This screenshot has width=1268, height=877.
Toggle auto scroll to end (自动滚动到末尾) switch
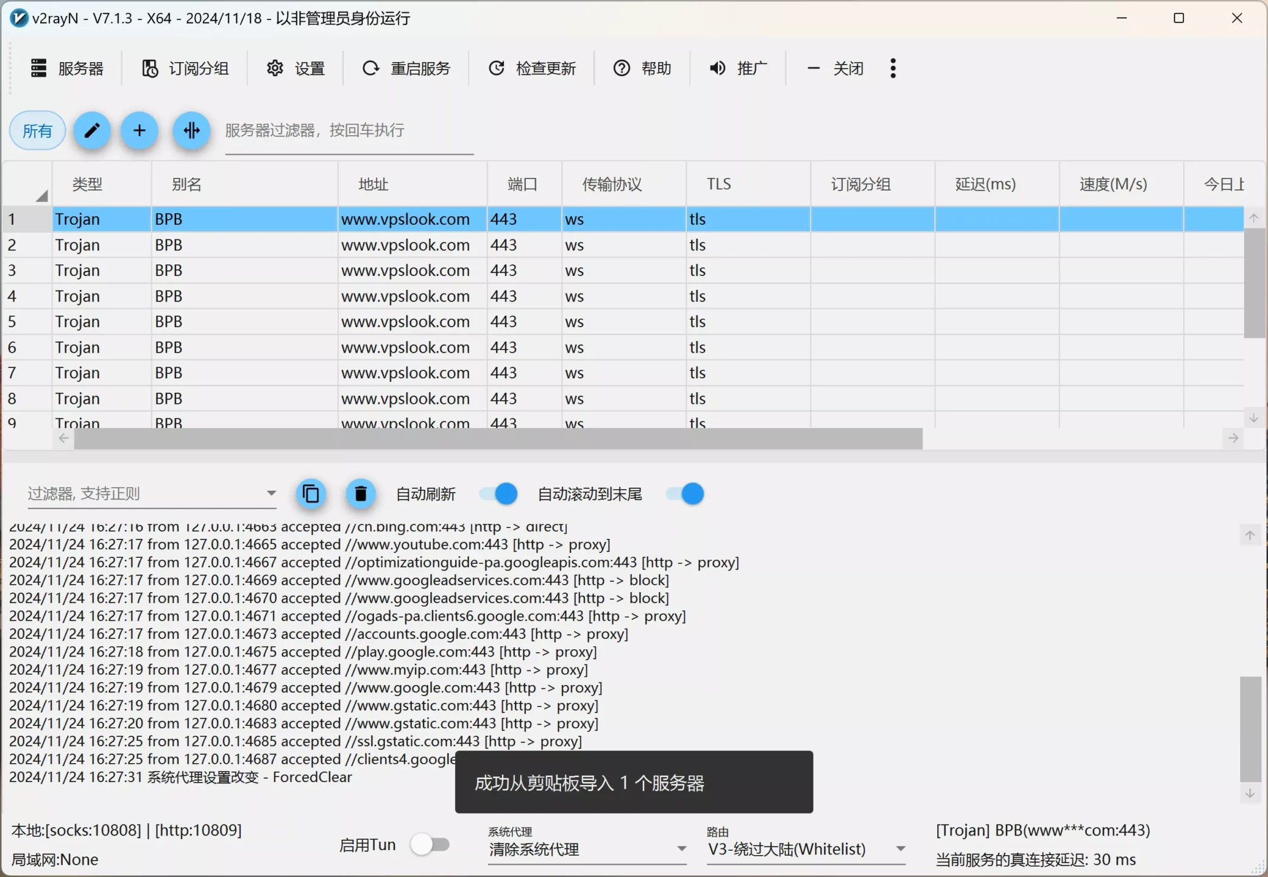(x=684, y=493)
